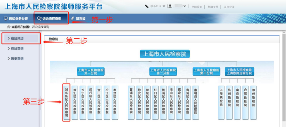This screenshot has width=286, height=127.
Task: Expand the chevron next to 历史查询
Action: 9,59
